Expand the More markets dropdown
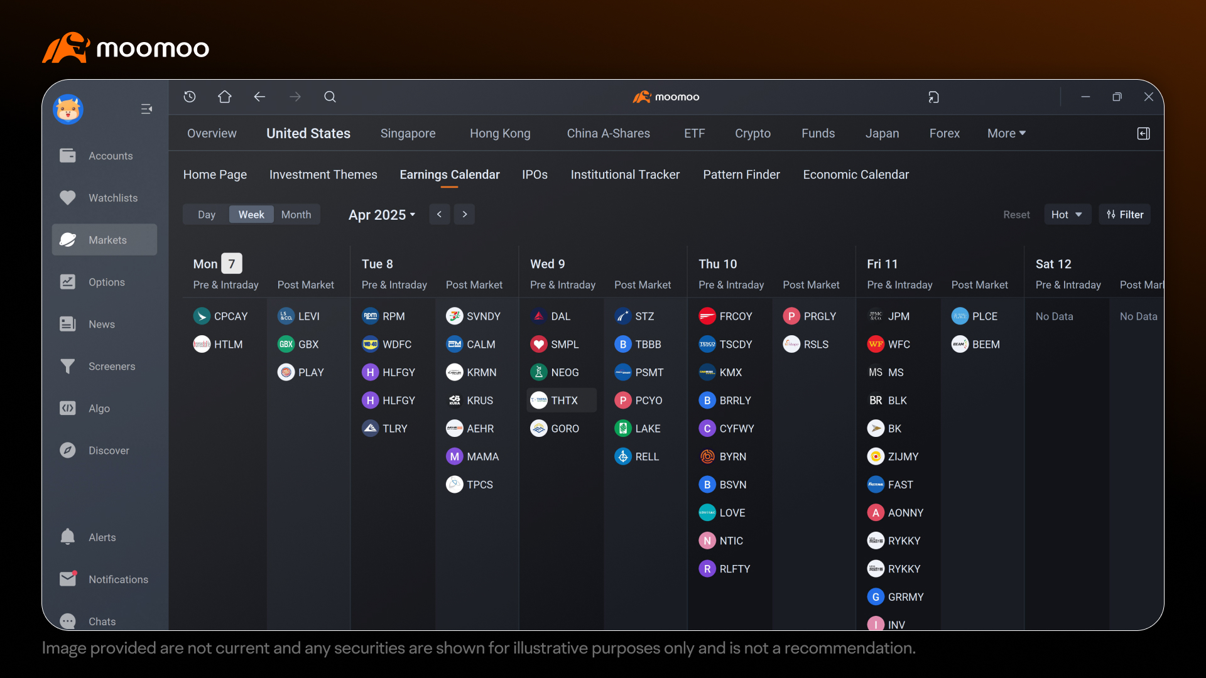The image size is (1206, 678). 1006,133
